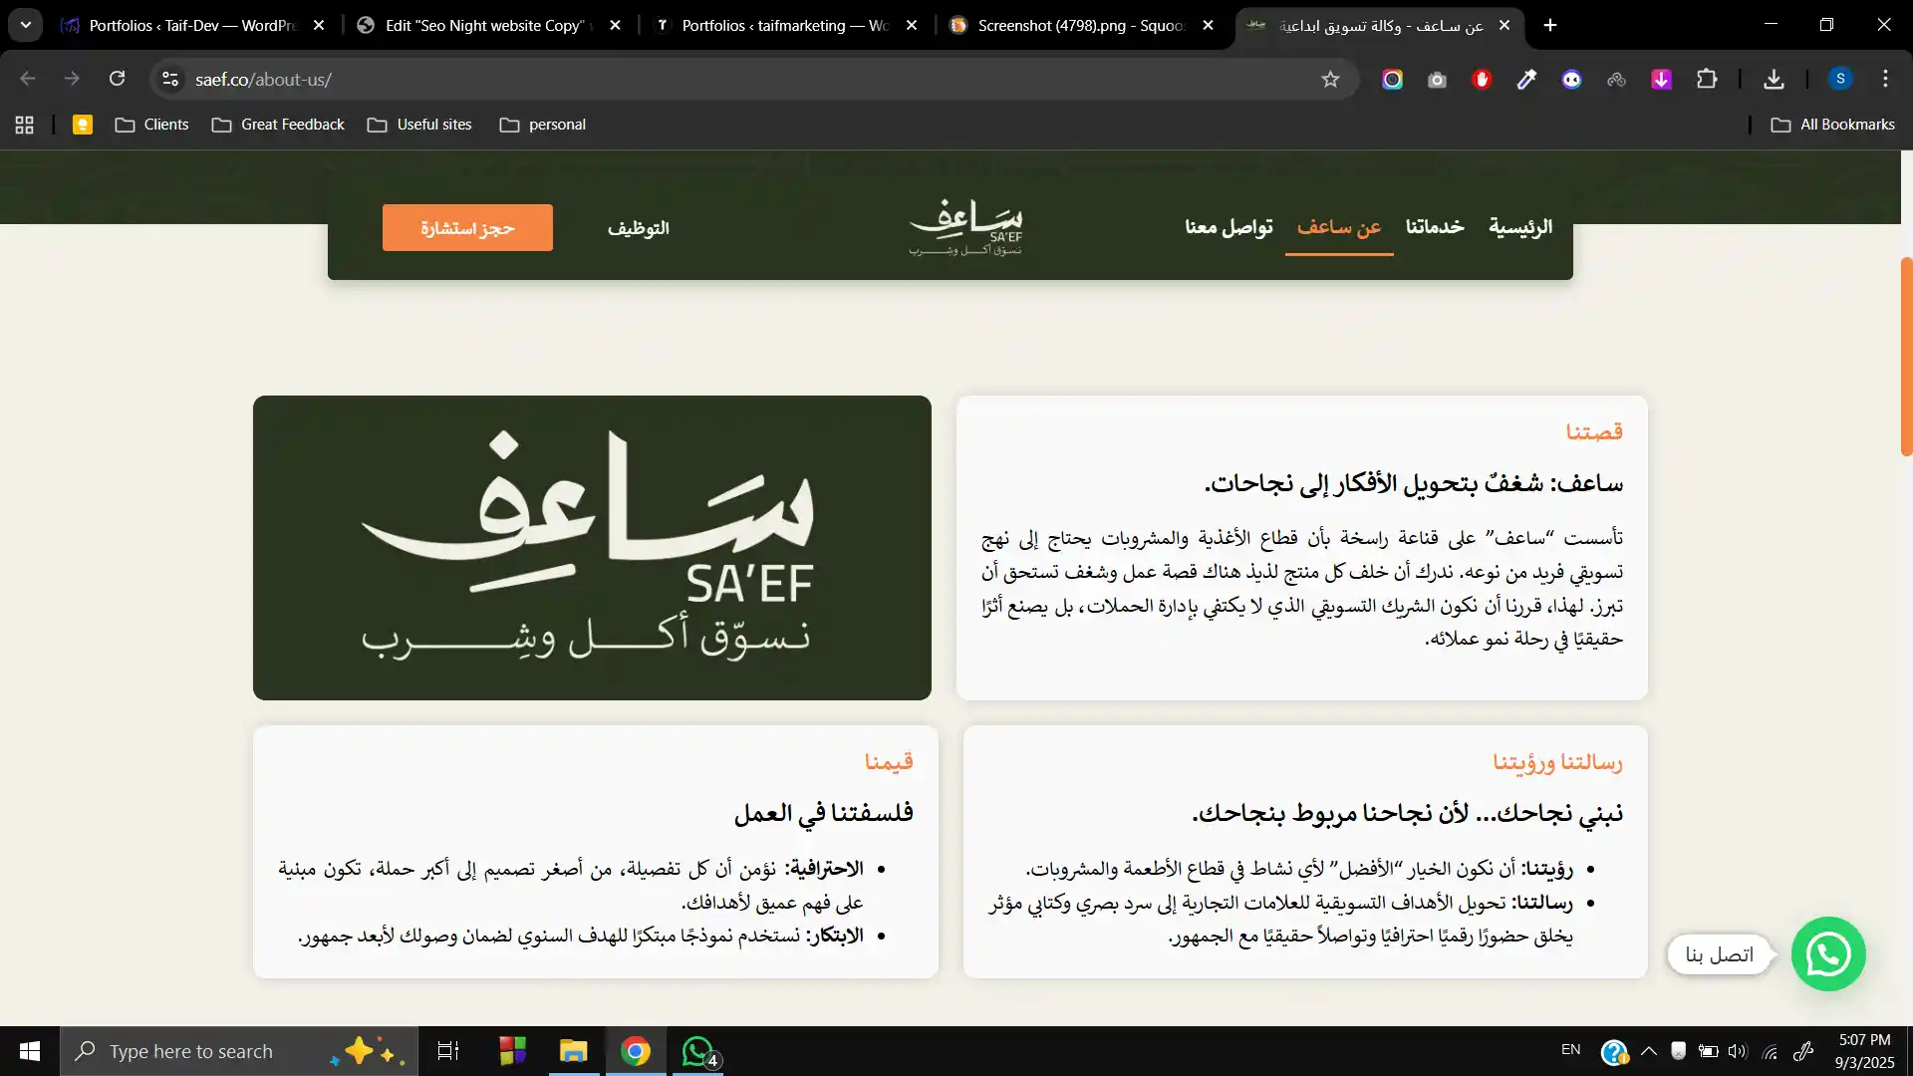Switch to Portfolios Taif-Dev WordPress tab
Viewport: 1913px width, 1076px height.
[x=193, y=25]
